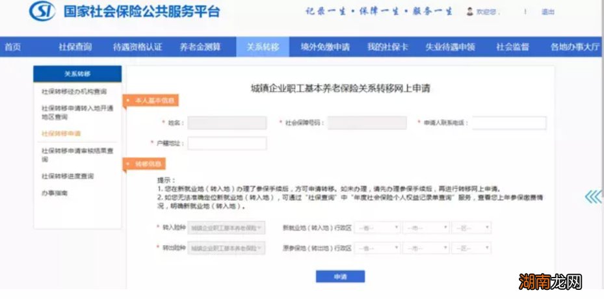Open the 失业待遇申领 nav tab

[450, 47]
